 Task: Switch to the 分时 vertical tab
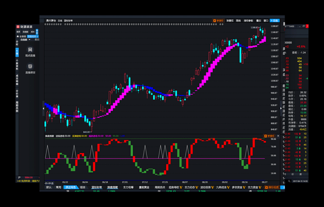(x=17, y=43)
